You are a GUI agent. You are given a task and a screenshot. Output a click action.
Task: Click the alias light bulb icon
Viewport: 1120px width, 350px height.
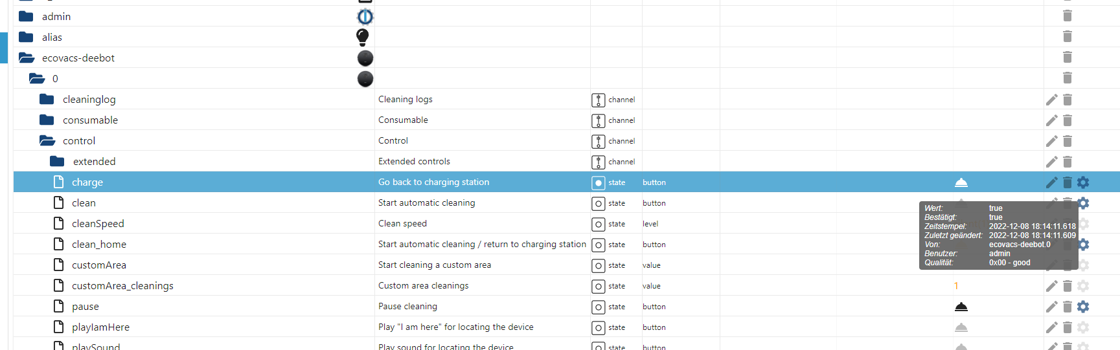click(363, 37)
